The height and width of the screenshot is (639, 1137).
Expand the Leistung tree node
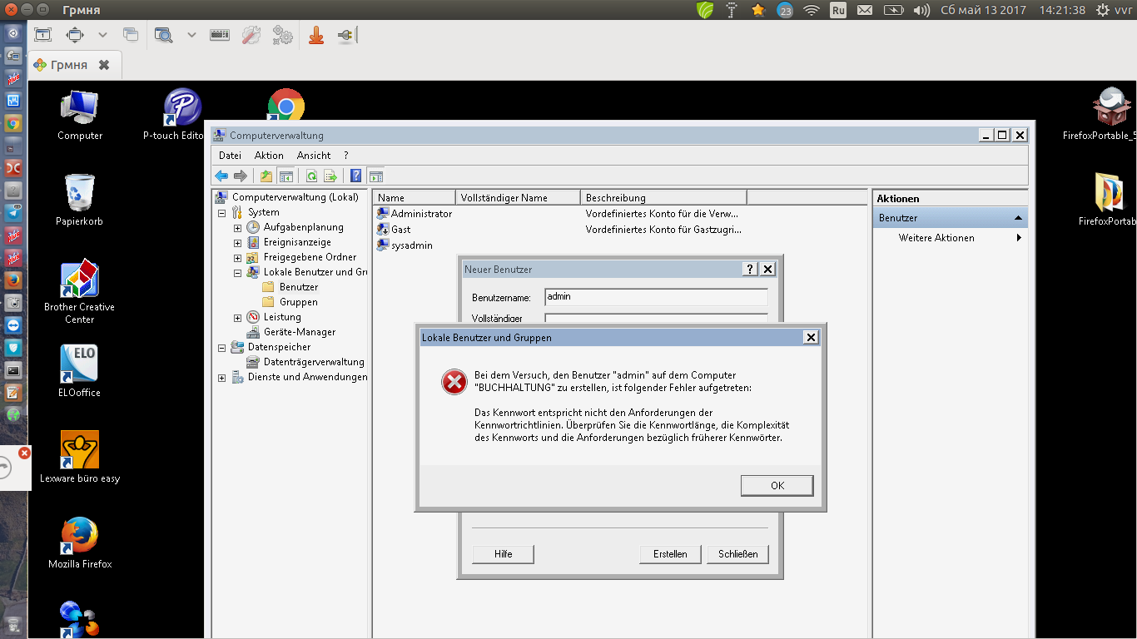237,318
